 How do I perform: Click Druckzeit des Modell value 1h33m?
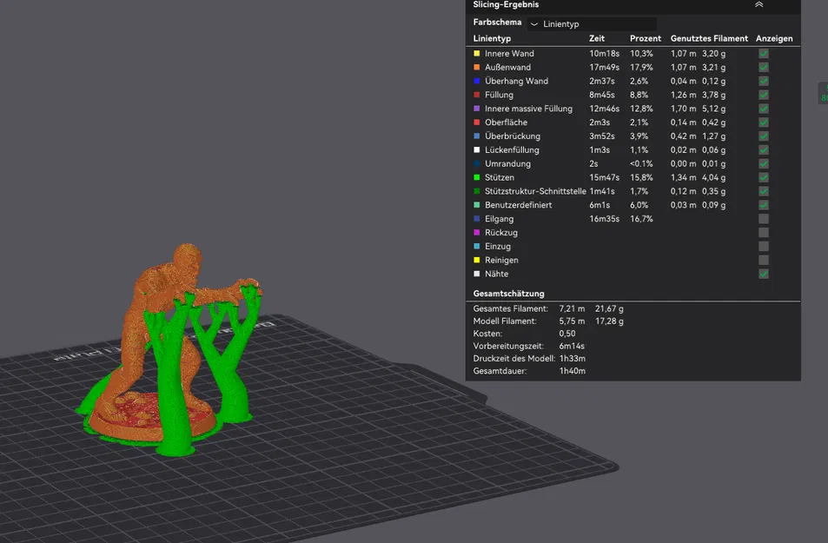tap(572, 358)
